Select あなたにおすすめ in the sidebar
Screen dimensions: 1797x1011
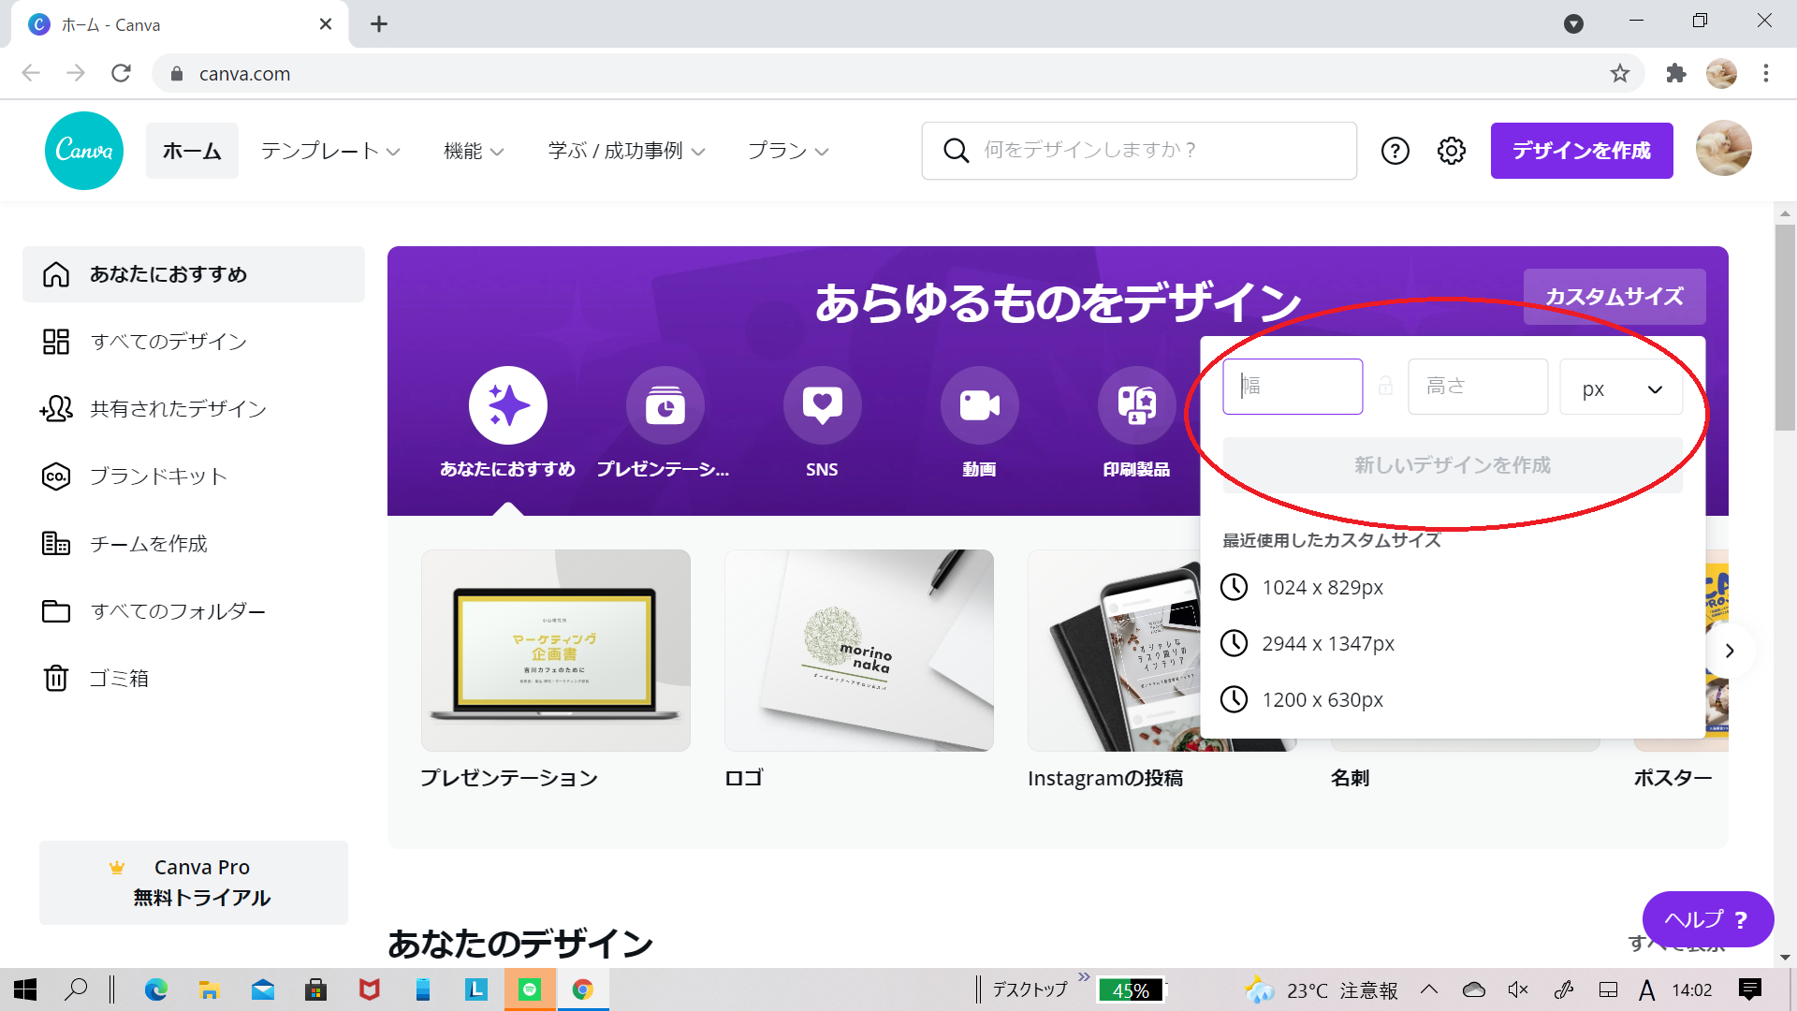(194, 274)
